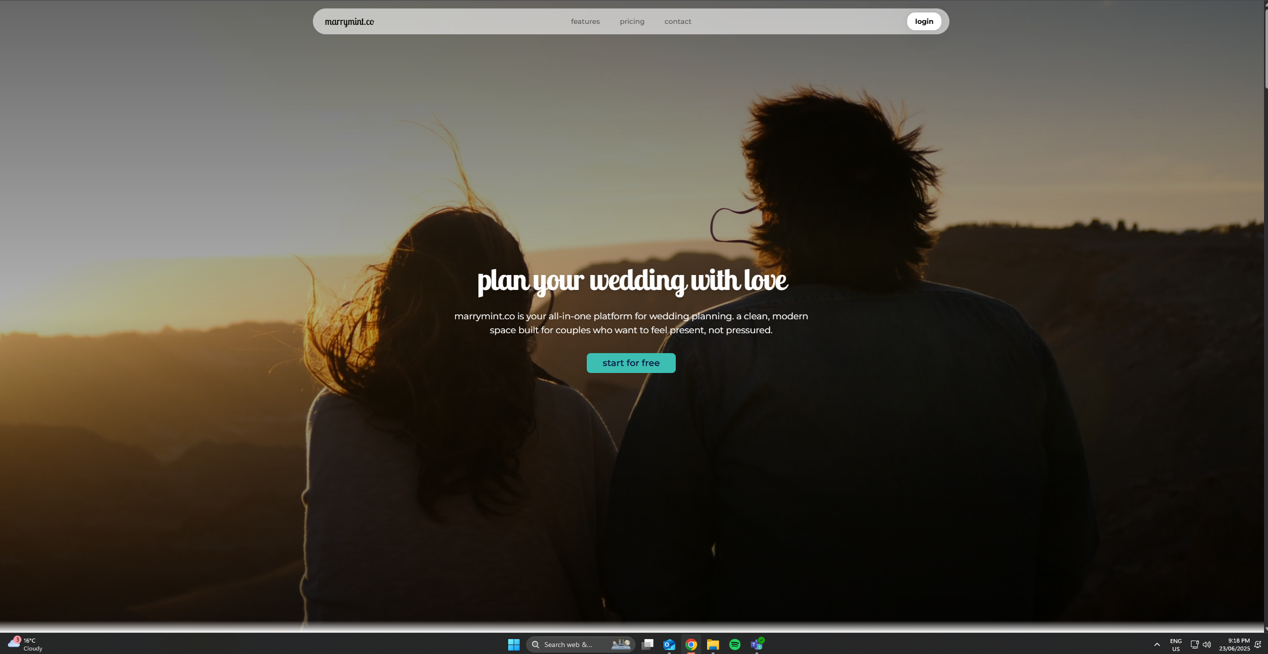Open the notifications bell icon
Screen dimensions: 1268x654
(1258, 645)
